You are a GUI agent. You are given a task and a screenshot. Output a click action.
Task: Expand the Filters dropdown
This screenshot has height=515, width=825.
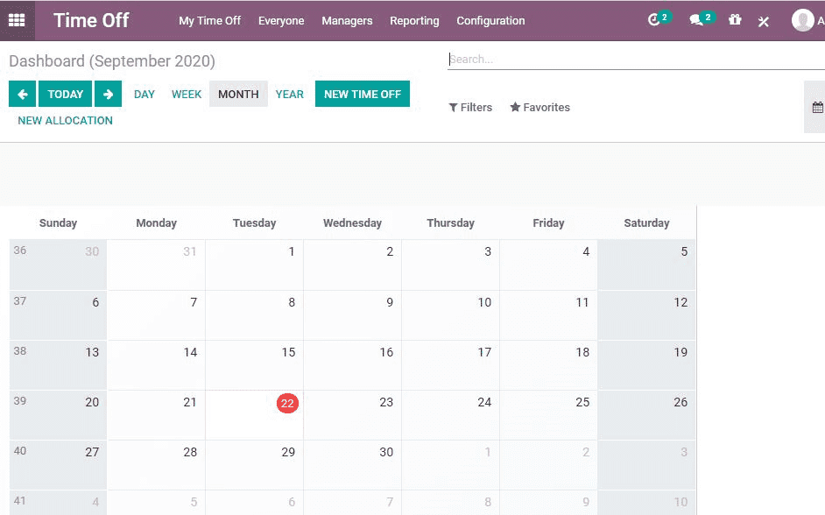tap(470, 108)
